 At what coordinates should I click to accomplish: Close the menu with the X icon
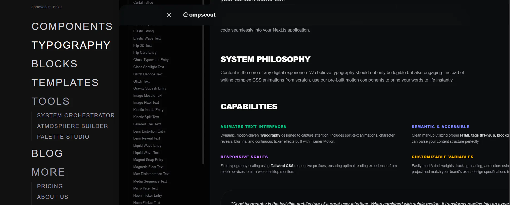(169, 15)
